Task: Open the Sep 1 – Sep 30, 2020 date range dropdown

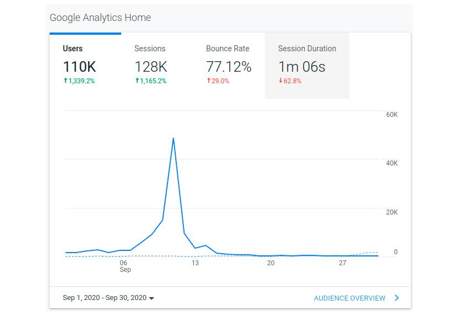Action: [108, 298]
